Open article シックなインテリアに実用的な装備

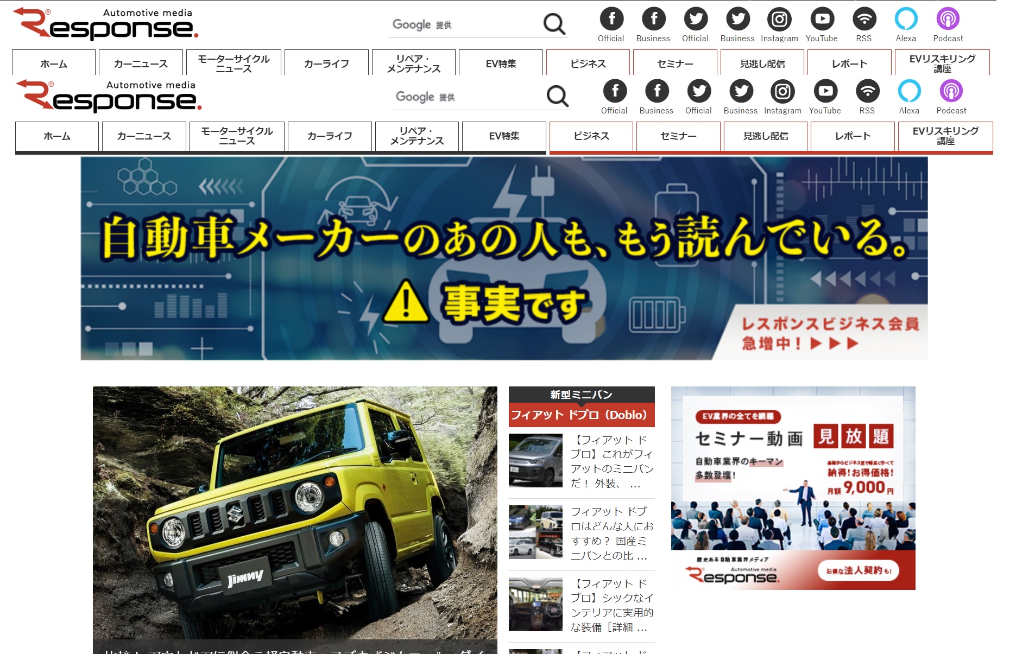coord(611,605)
